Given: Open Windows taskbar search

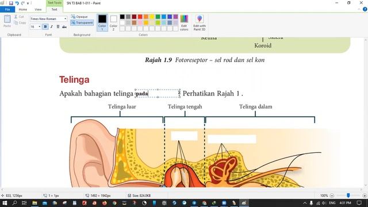Looking at the screenshot, I should click(14, 203).
